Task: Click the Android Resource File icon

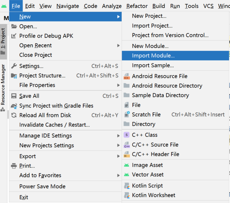Action: (127, 76)
